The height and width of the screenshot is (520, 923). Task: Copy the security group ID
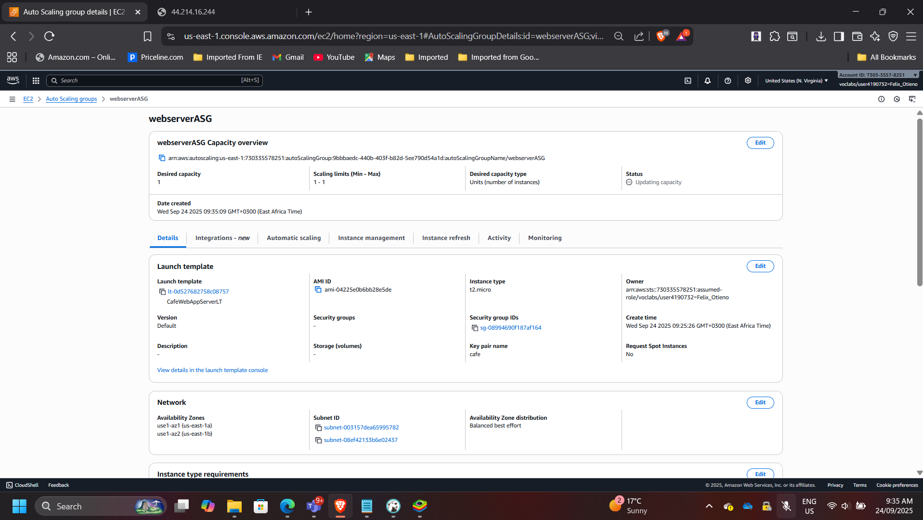tap(474, 328)
